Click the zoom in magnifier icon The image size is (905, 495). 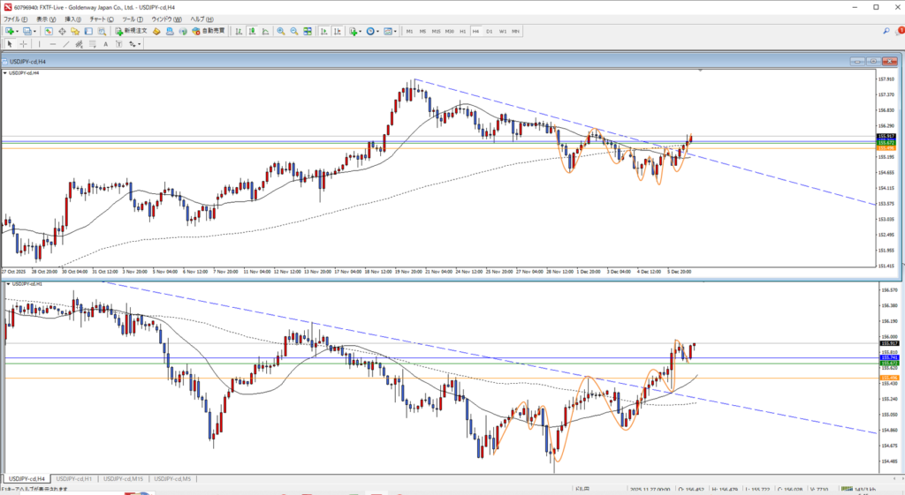281,31
